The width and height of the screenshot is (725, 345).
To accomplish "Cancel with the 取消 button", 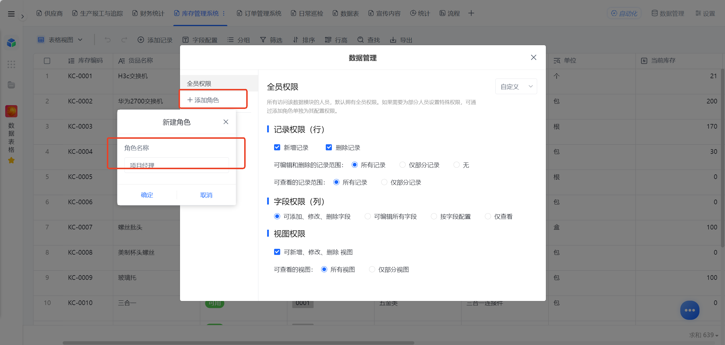I will [206, 195].
